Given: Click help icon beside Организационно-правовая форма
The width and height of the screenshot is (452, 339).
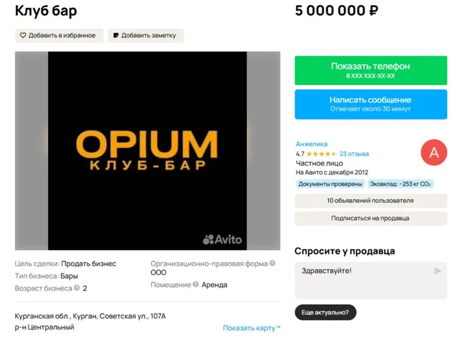Looking at the screenshot, I should pyautogui.click(x=272, y=263).
